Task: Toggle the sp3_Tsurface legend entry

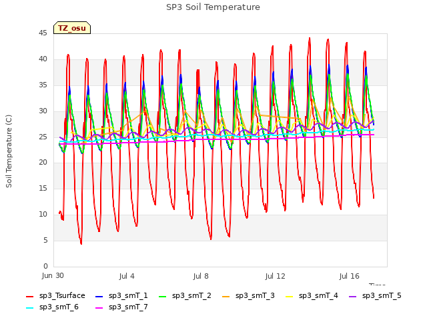Action: click(55, 296)
